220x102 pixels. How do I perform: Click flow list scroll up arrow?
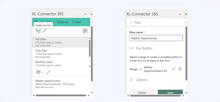[x=90, y=38]
